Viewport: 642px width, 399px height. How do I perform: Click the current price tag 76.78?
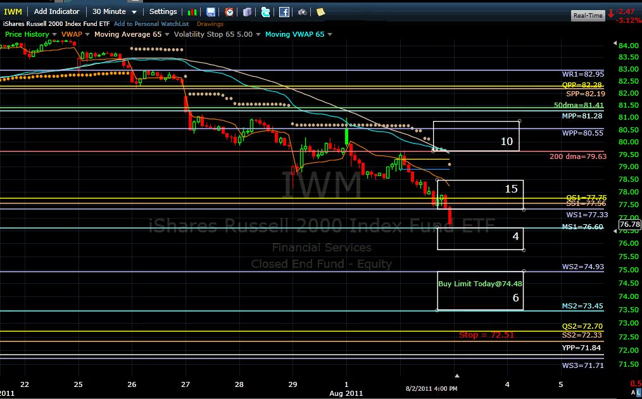[x=630, y=224]
